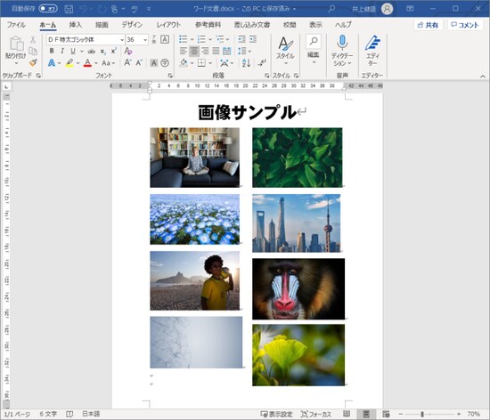Align text right
This screenshot has width=490, height=420.
[205, 51]
